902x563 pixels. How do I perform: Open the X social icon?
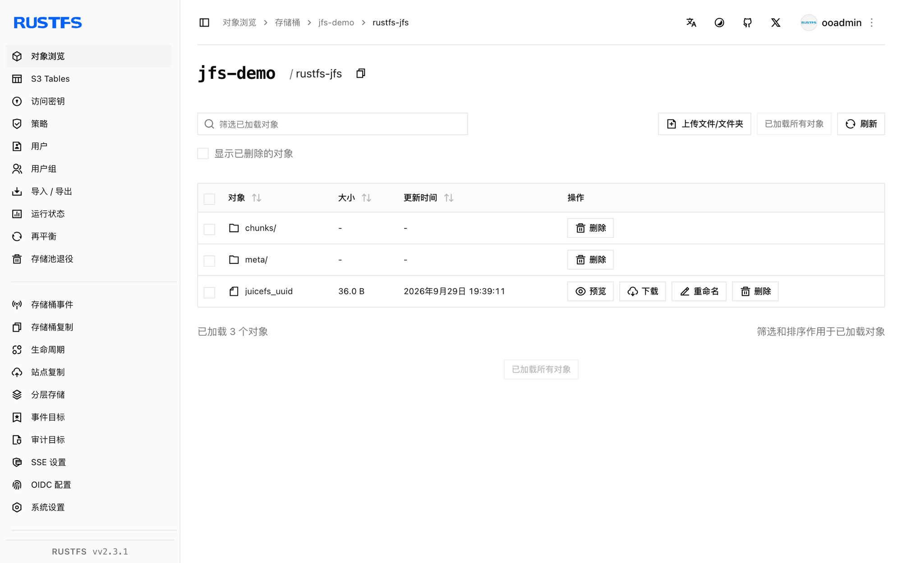tap(775, 23)
